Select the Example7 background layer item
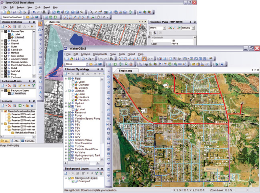Image resolution: width=260 pixels, height=193 pixels. (85, 181)
